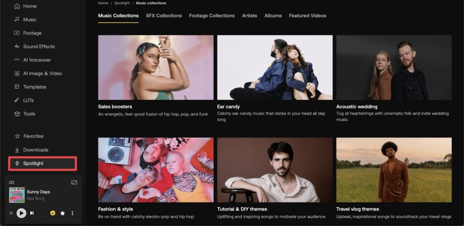This screenshot has width=464, height=226.
Task: Click 'An energetic, feel-good fusion' description
Action: tap(153, 114)
